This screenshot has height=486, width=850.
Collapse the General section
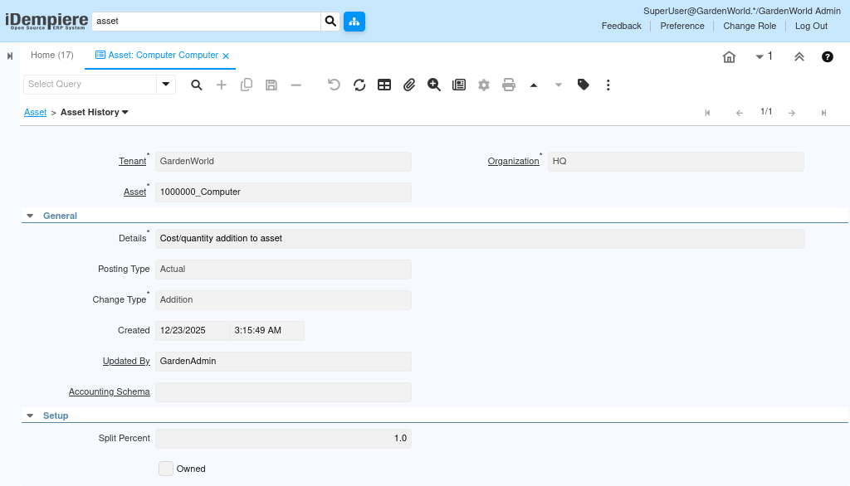click(31, 216)
